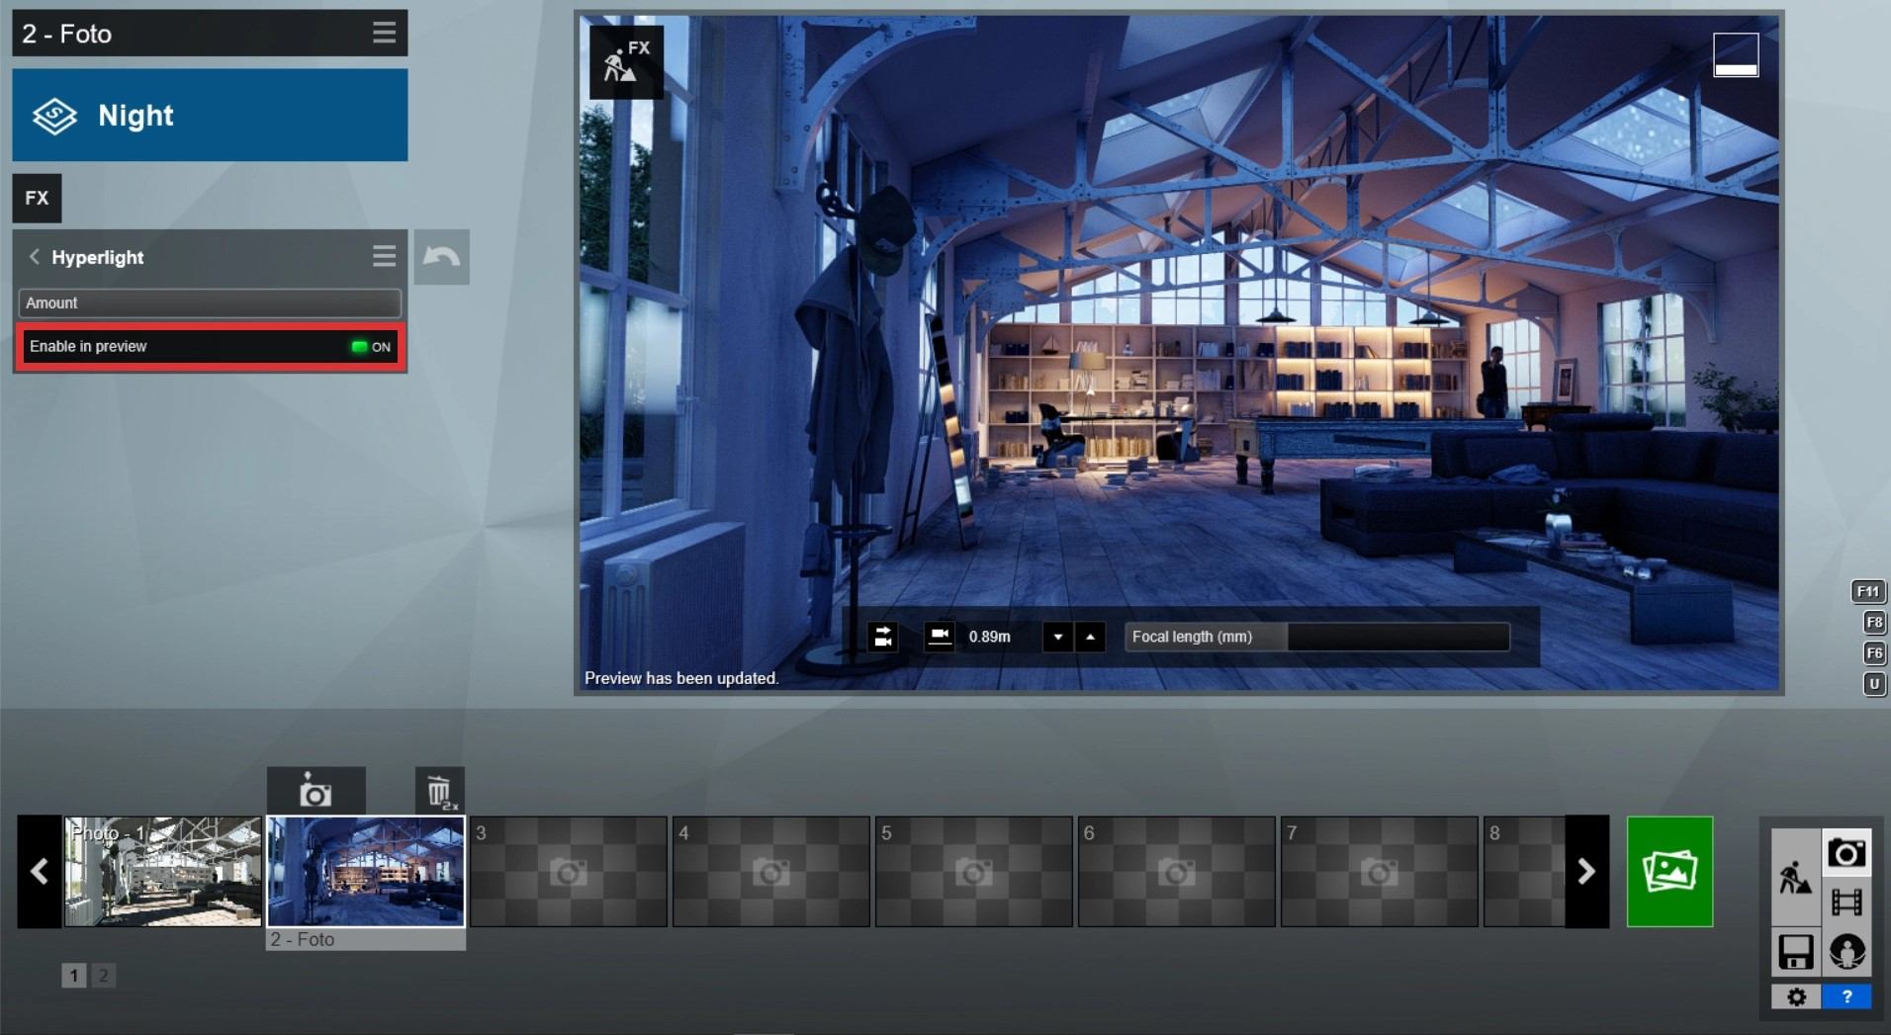Viewport: 1891px width, 1035px height.
Task: Toggle the F11 display shortcut button
Action: point(1866,591)
